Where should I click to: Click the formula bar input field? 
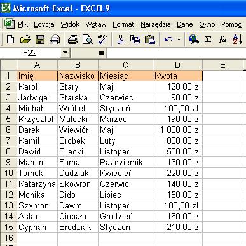coord(176,53)
